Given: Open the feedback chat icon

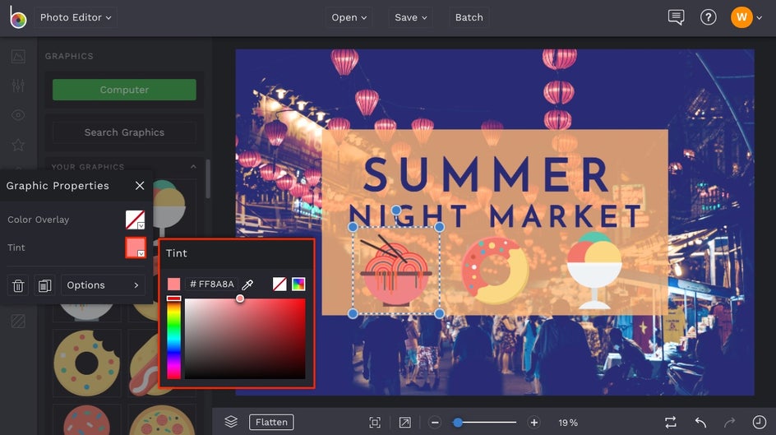Looking at the screenshot, I should point(676,17).
